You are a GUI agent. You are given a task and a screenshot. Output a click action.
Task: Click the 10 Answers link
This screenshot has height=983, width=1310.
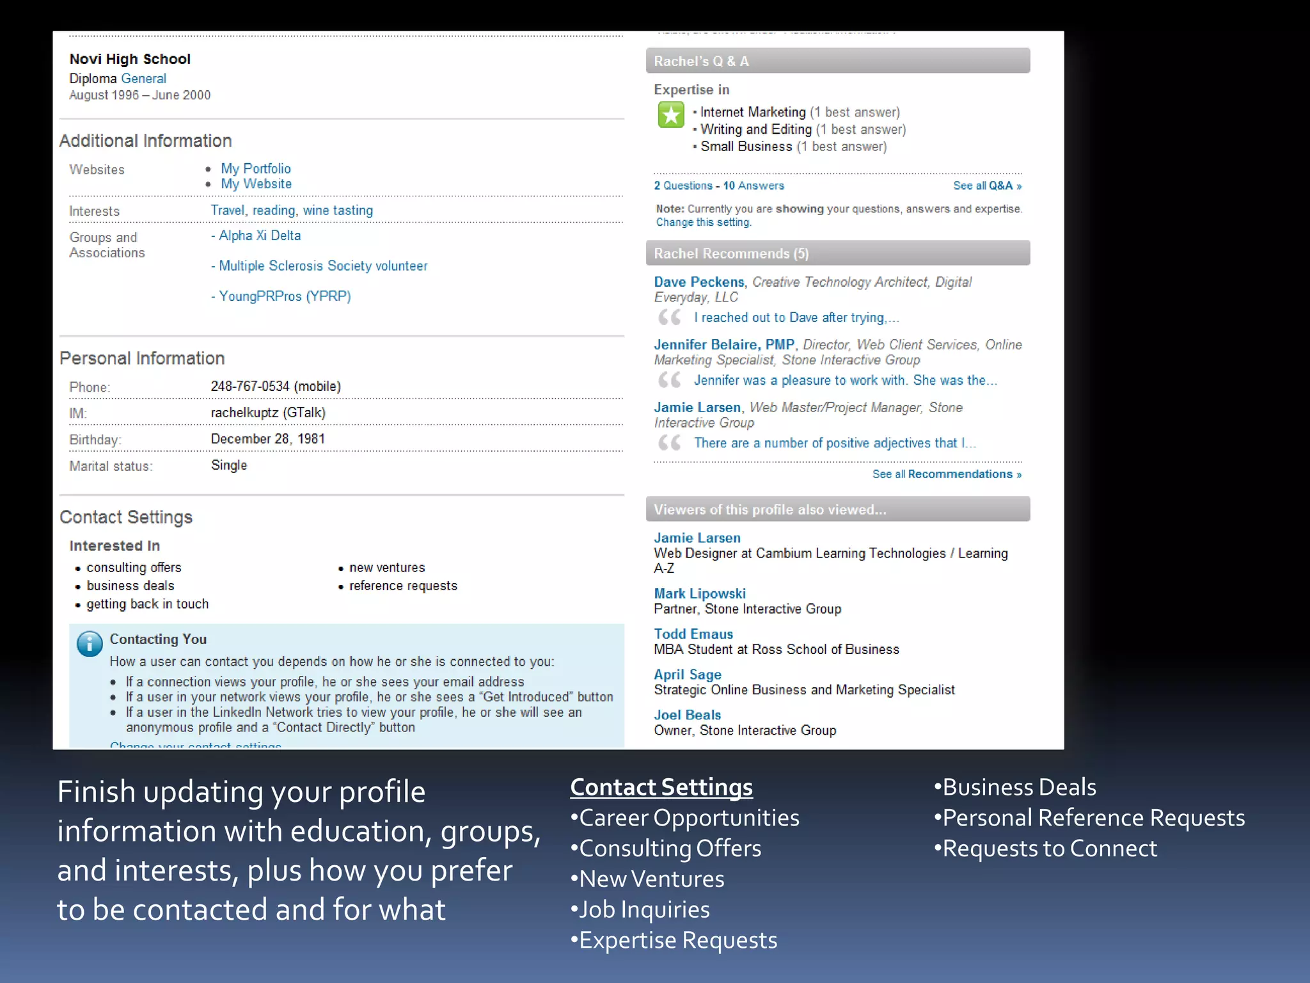754,186
